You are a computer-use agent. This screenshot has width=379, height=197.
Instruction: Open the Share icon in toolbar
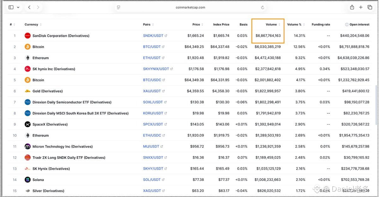pos(352,7)
